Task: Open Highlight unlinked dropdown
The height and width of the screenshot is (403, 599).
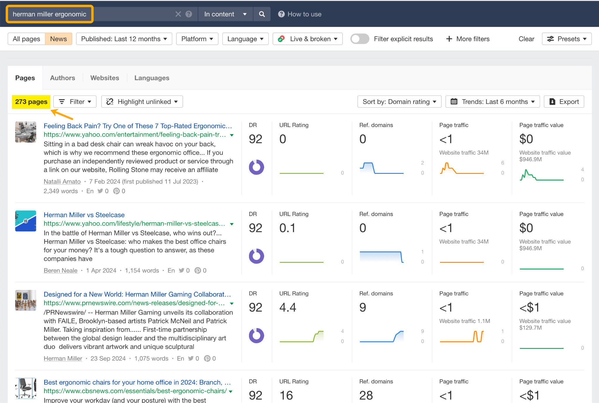Action: pos(142,102)
